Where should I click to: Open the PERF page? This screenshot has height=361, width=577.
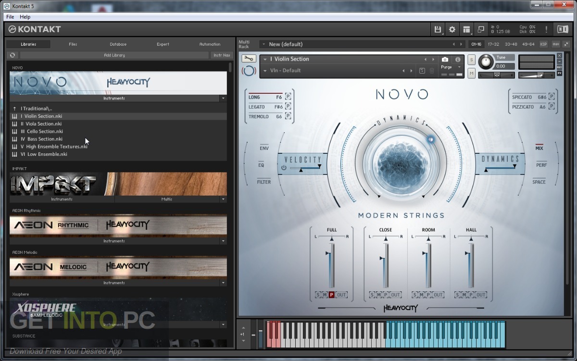coord(541,165)
